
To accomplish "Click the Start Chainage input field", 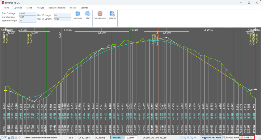I will coord(28,13).
